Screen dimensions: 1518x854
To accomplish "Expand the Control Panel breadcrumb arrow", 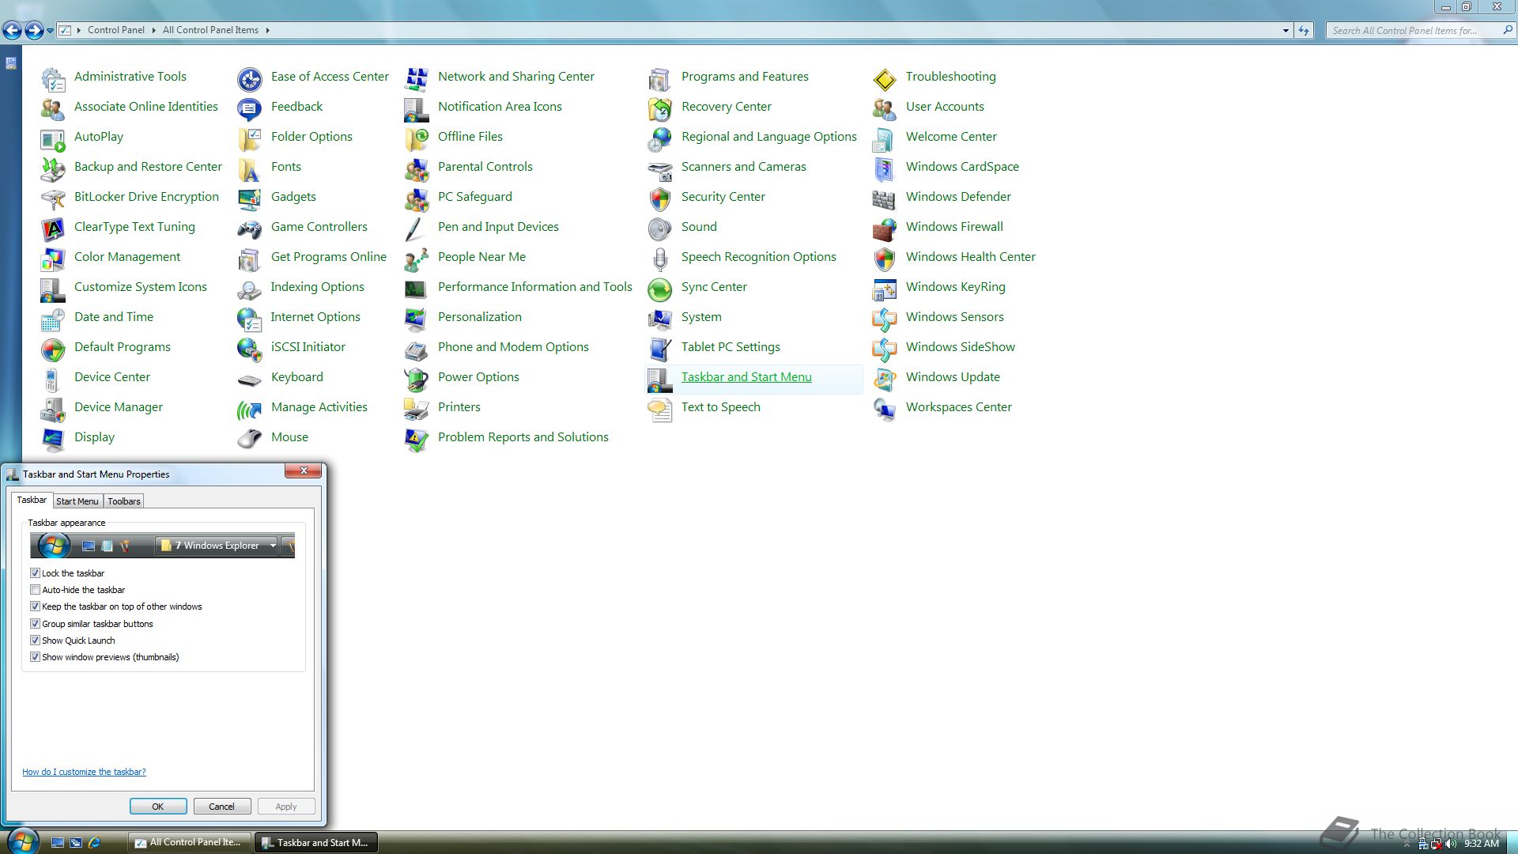I will point(154,30).
